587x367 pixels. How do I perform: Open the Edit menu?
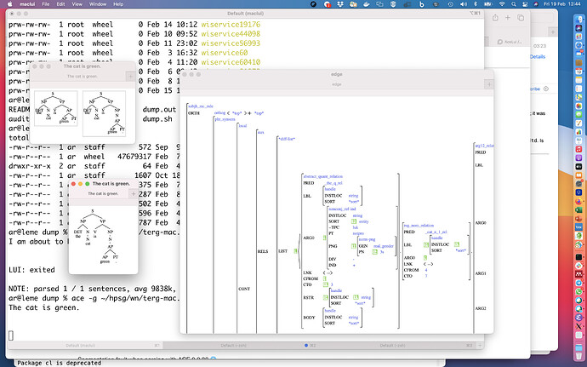pos(60,4)
